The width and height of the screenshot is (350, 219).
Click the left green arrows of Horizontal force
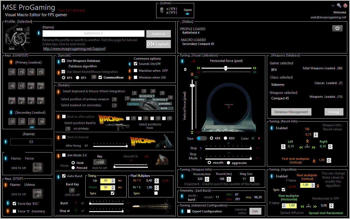tap(199, 68)
